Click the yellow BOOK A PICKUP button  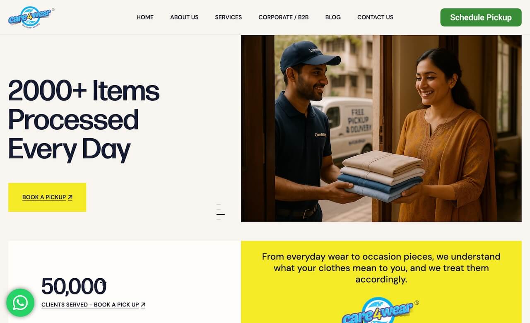47,197
